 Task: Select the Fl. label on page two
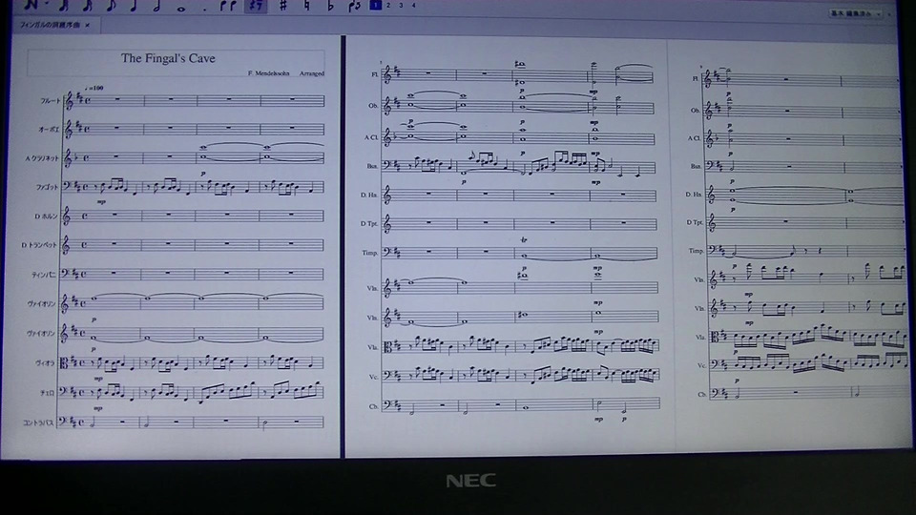coord(374,74)
